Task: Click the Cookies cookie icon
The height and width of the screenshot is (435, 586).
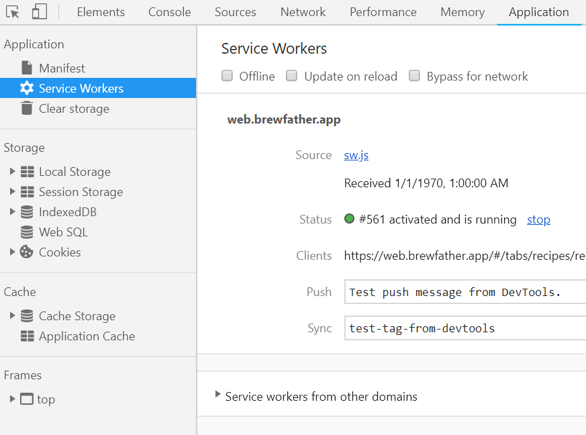Action: [x=27, y=252]
